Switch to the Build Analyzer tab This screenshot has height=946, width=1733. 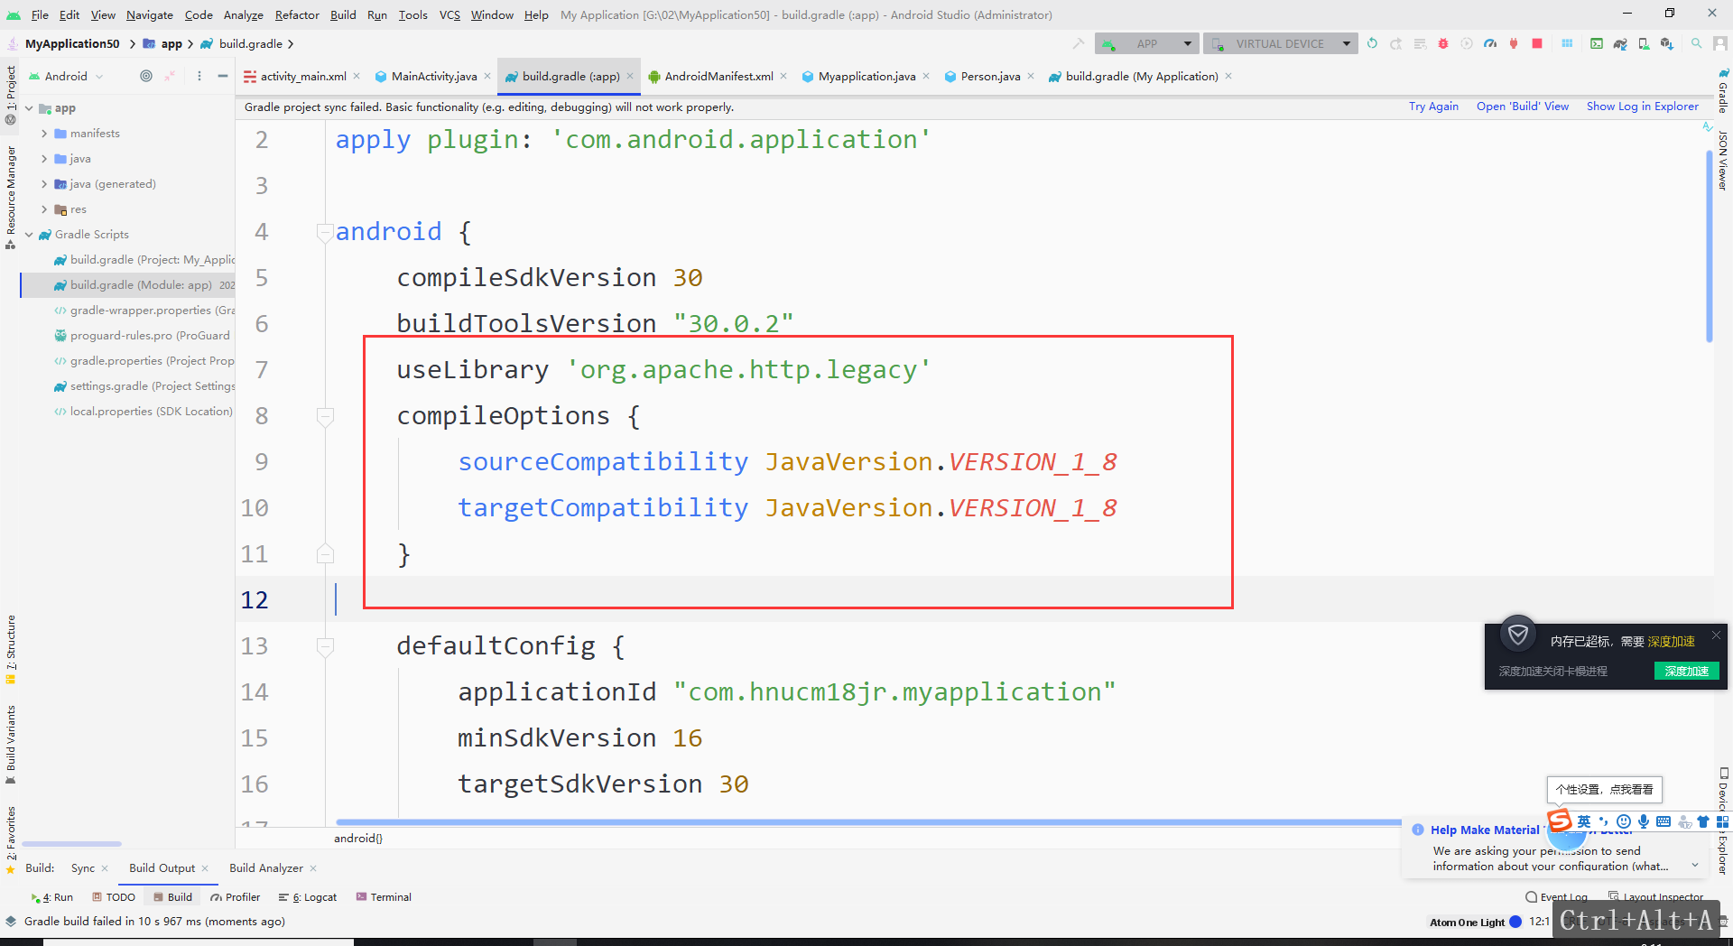pyautogui.click(x=266, y=867)
